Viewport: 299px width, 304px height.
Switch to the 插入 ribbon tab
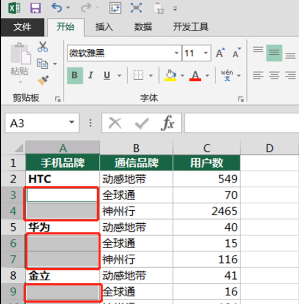[x=104, y=27]
